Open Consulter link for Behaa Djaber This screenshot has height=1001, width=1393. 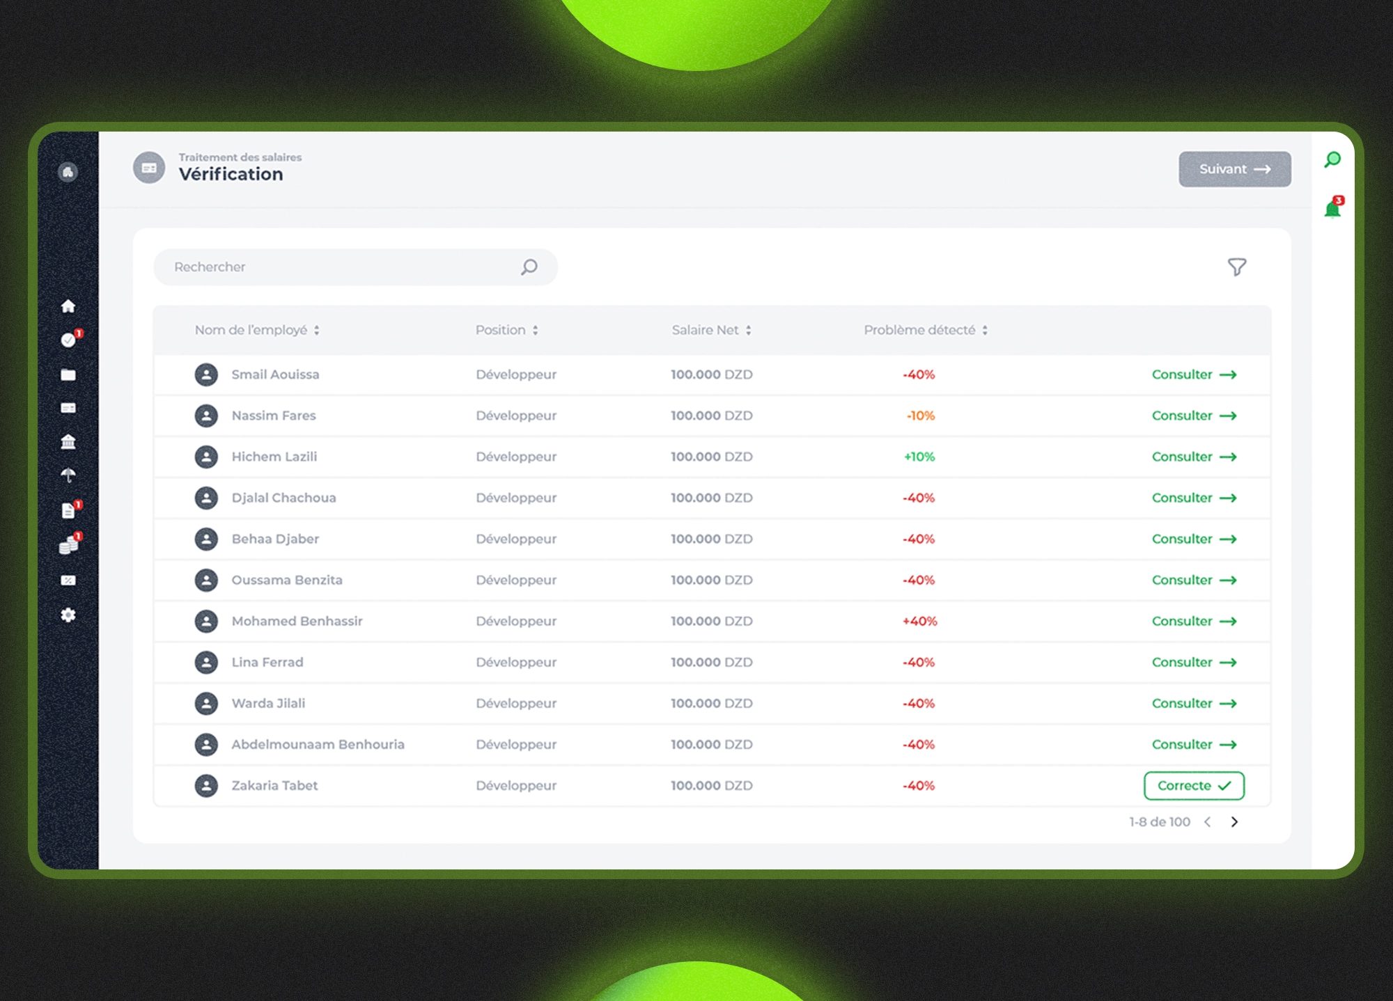[1194, 539]
